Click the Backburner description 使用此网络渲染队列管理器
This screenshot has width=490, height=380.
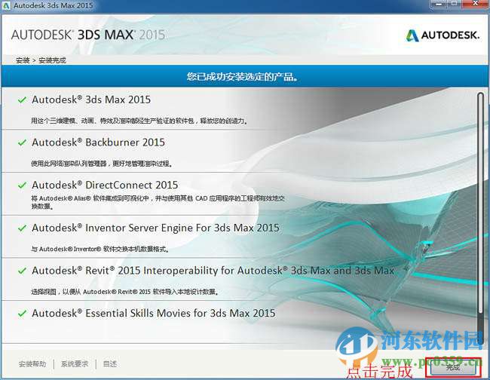coord(102,163)
